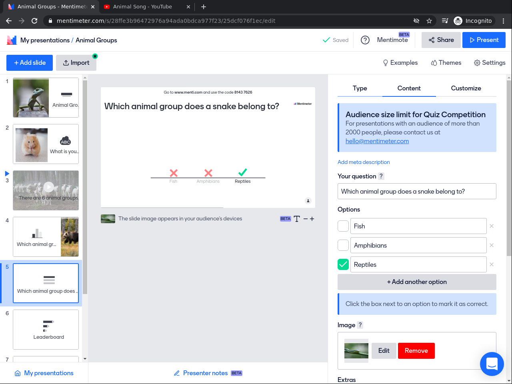Click the slide list scrollbar down arrow
The image size is (512, 384).
tap(85, 359)
